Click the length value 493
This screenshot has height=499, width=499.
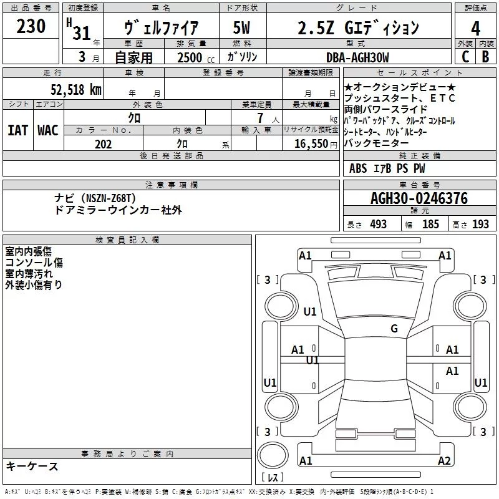378,224
